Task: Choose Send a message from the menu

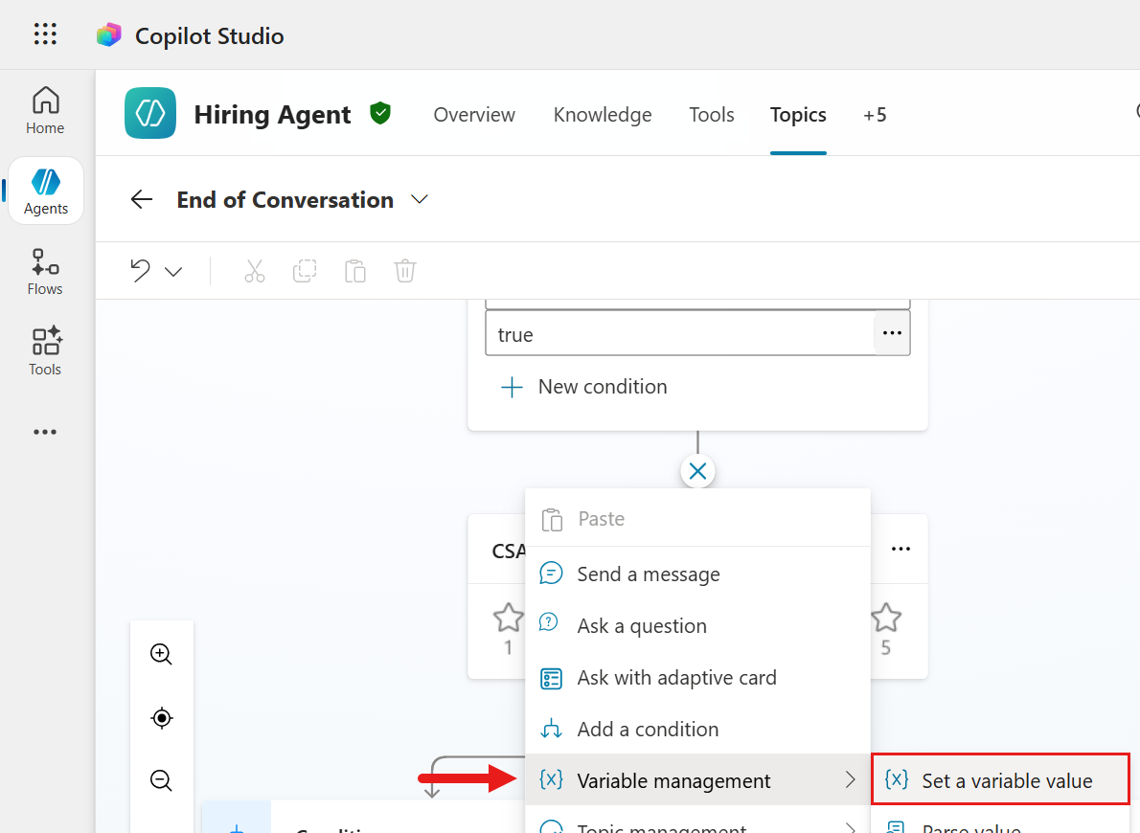Action: point(649,574)
